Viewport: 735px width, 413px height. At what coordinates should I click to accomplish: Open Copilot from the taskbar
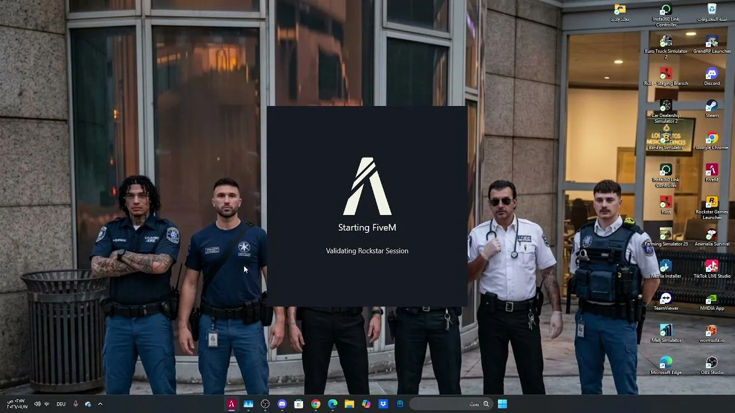click(x=366, y=404)
